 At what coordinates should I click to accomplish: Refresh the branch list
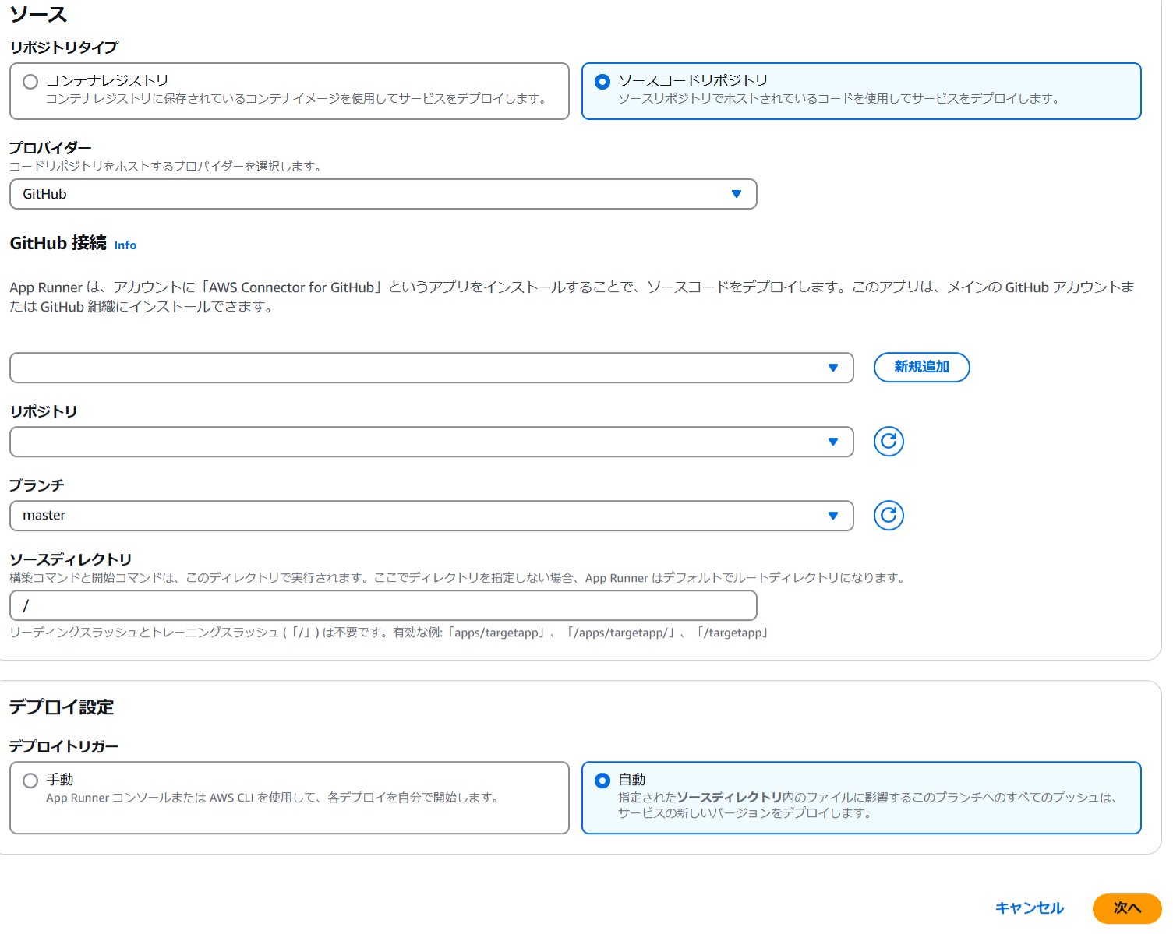coord(889,516)
